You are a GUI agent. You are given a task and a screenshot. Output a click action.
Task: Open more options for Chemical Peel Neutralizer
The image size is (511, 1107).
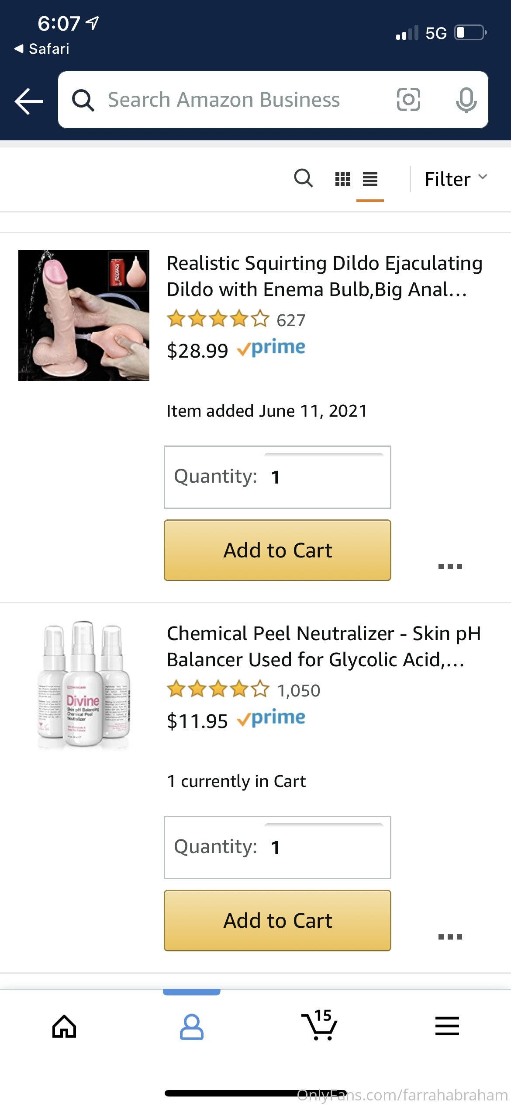(x=450, y=937)
